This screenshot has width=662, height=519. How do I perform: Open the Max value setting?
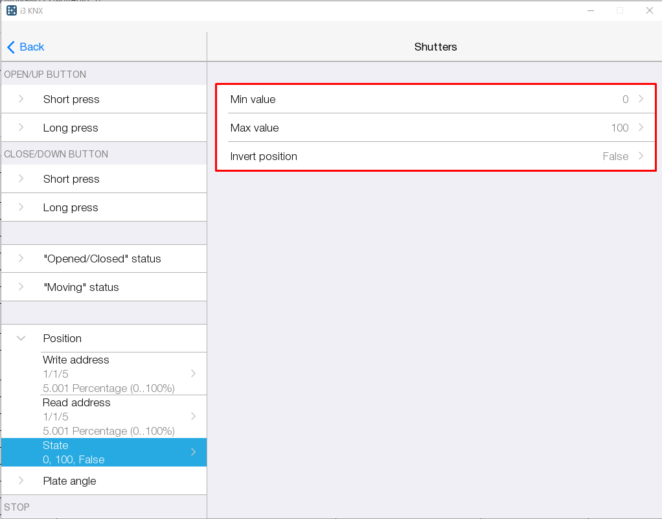click(435, 128)
